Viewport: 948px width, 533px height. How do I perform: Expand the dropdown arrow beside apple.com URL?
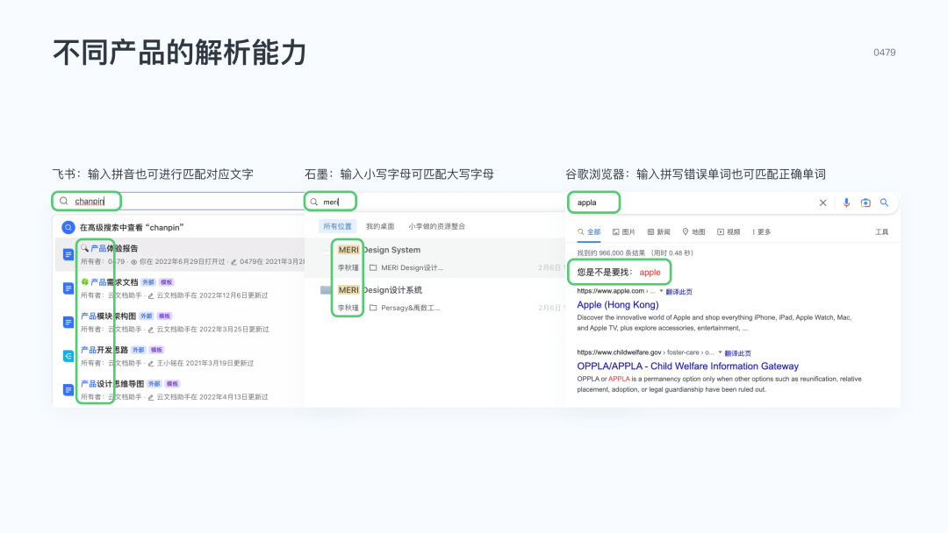(x=661, y=291)
